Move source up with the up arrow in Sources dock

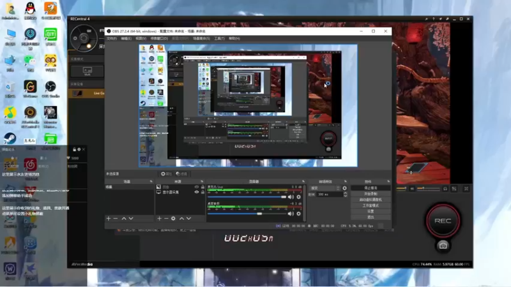(181, 218)
